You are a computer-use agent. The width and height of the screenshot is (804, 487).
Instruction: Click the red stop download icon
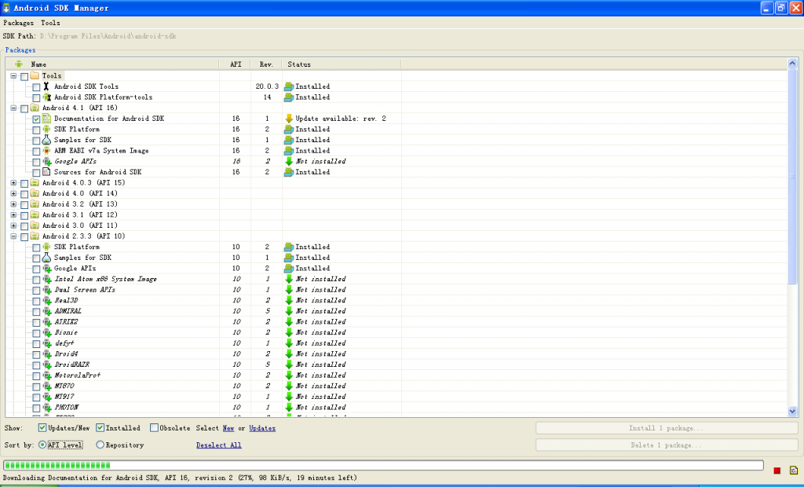[x=777, y=471]
